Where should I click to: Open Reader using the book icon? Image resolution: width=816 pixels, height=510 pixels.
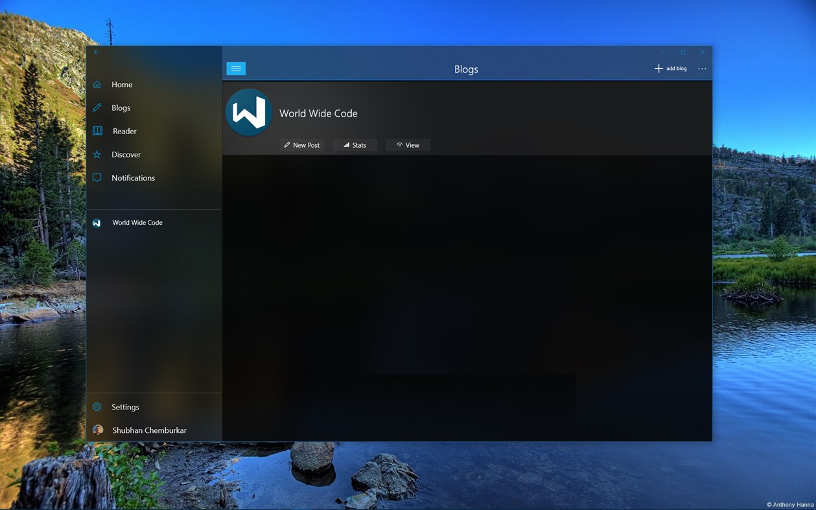(x=97, y=131)
